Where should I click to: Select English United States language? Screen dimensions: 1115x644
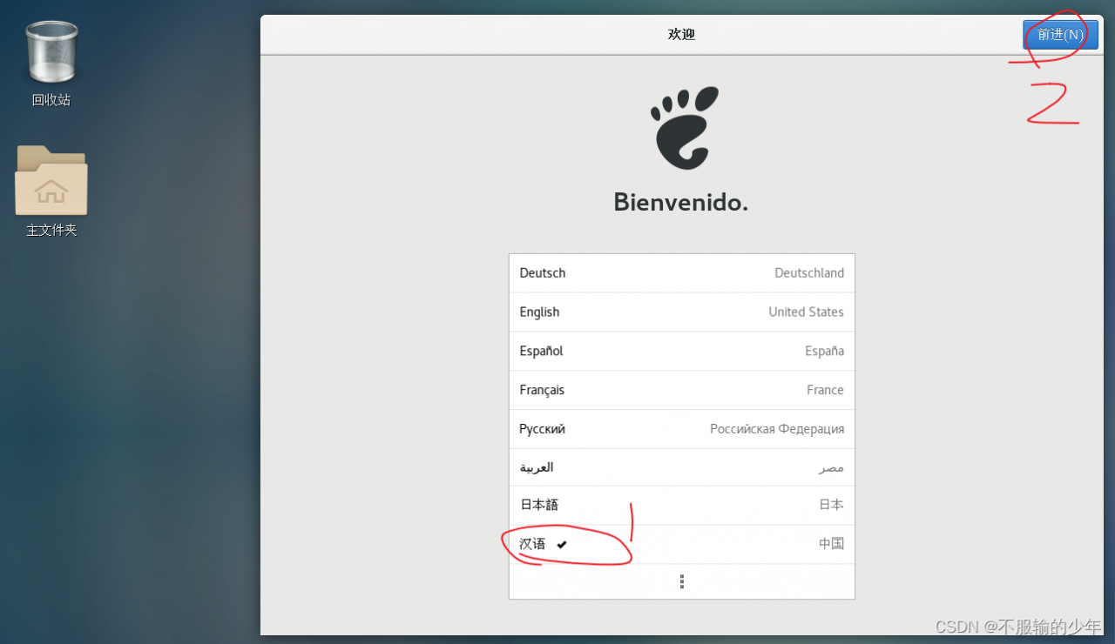tap(682, 312)
